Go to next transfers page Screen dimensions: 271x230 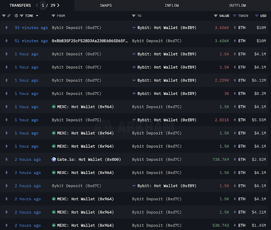[x=58, y=6]
